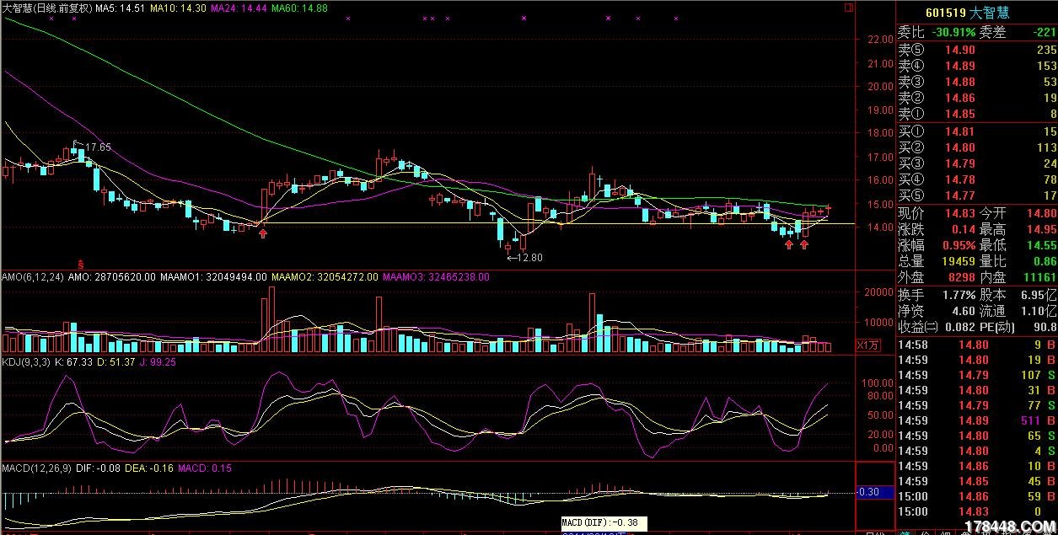This screenshot has width=1058, height=535.
Task: Click the DEA: -0.16 value
Action: coord(148,468)
